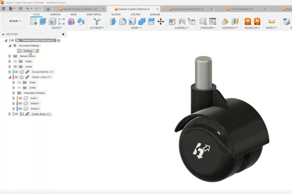The width and height of the screenshot is (292, 194).
Task: Toggle visibility of Axle:1 component
Action: tap(20, 98)
